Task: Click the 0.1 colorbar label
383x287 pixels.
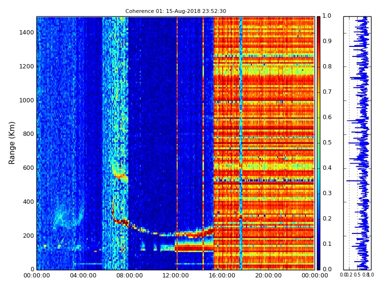Action: (327, 244)
